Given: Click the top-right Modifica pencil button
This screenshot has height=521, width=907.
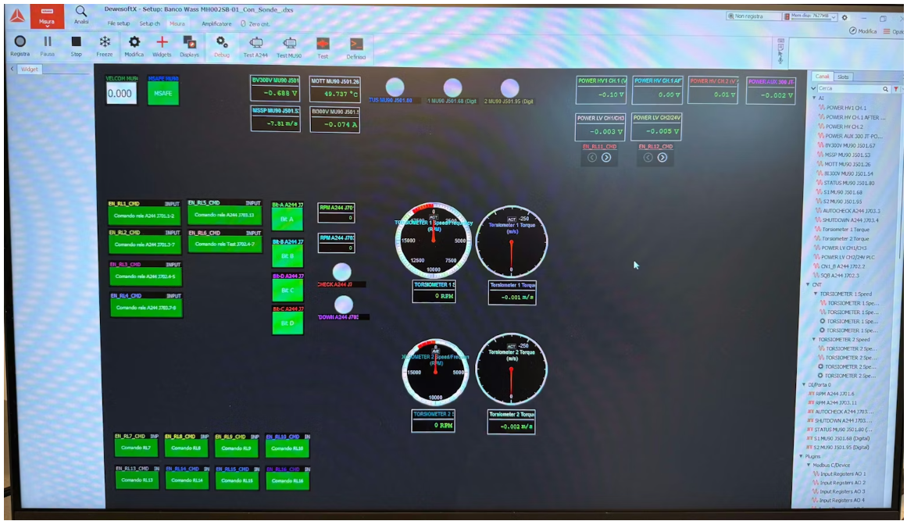Looking at the screenshot, I should 863,31.
